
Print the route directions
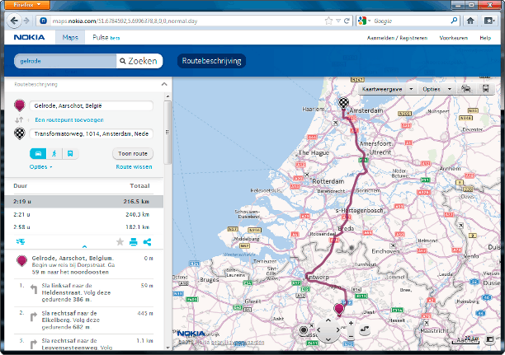click(134, 241)
